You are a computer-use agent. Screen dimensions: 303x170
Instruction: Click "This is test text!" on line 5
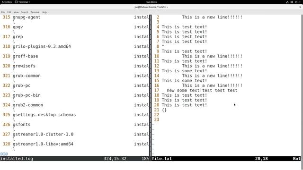[x=184, y=32]
